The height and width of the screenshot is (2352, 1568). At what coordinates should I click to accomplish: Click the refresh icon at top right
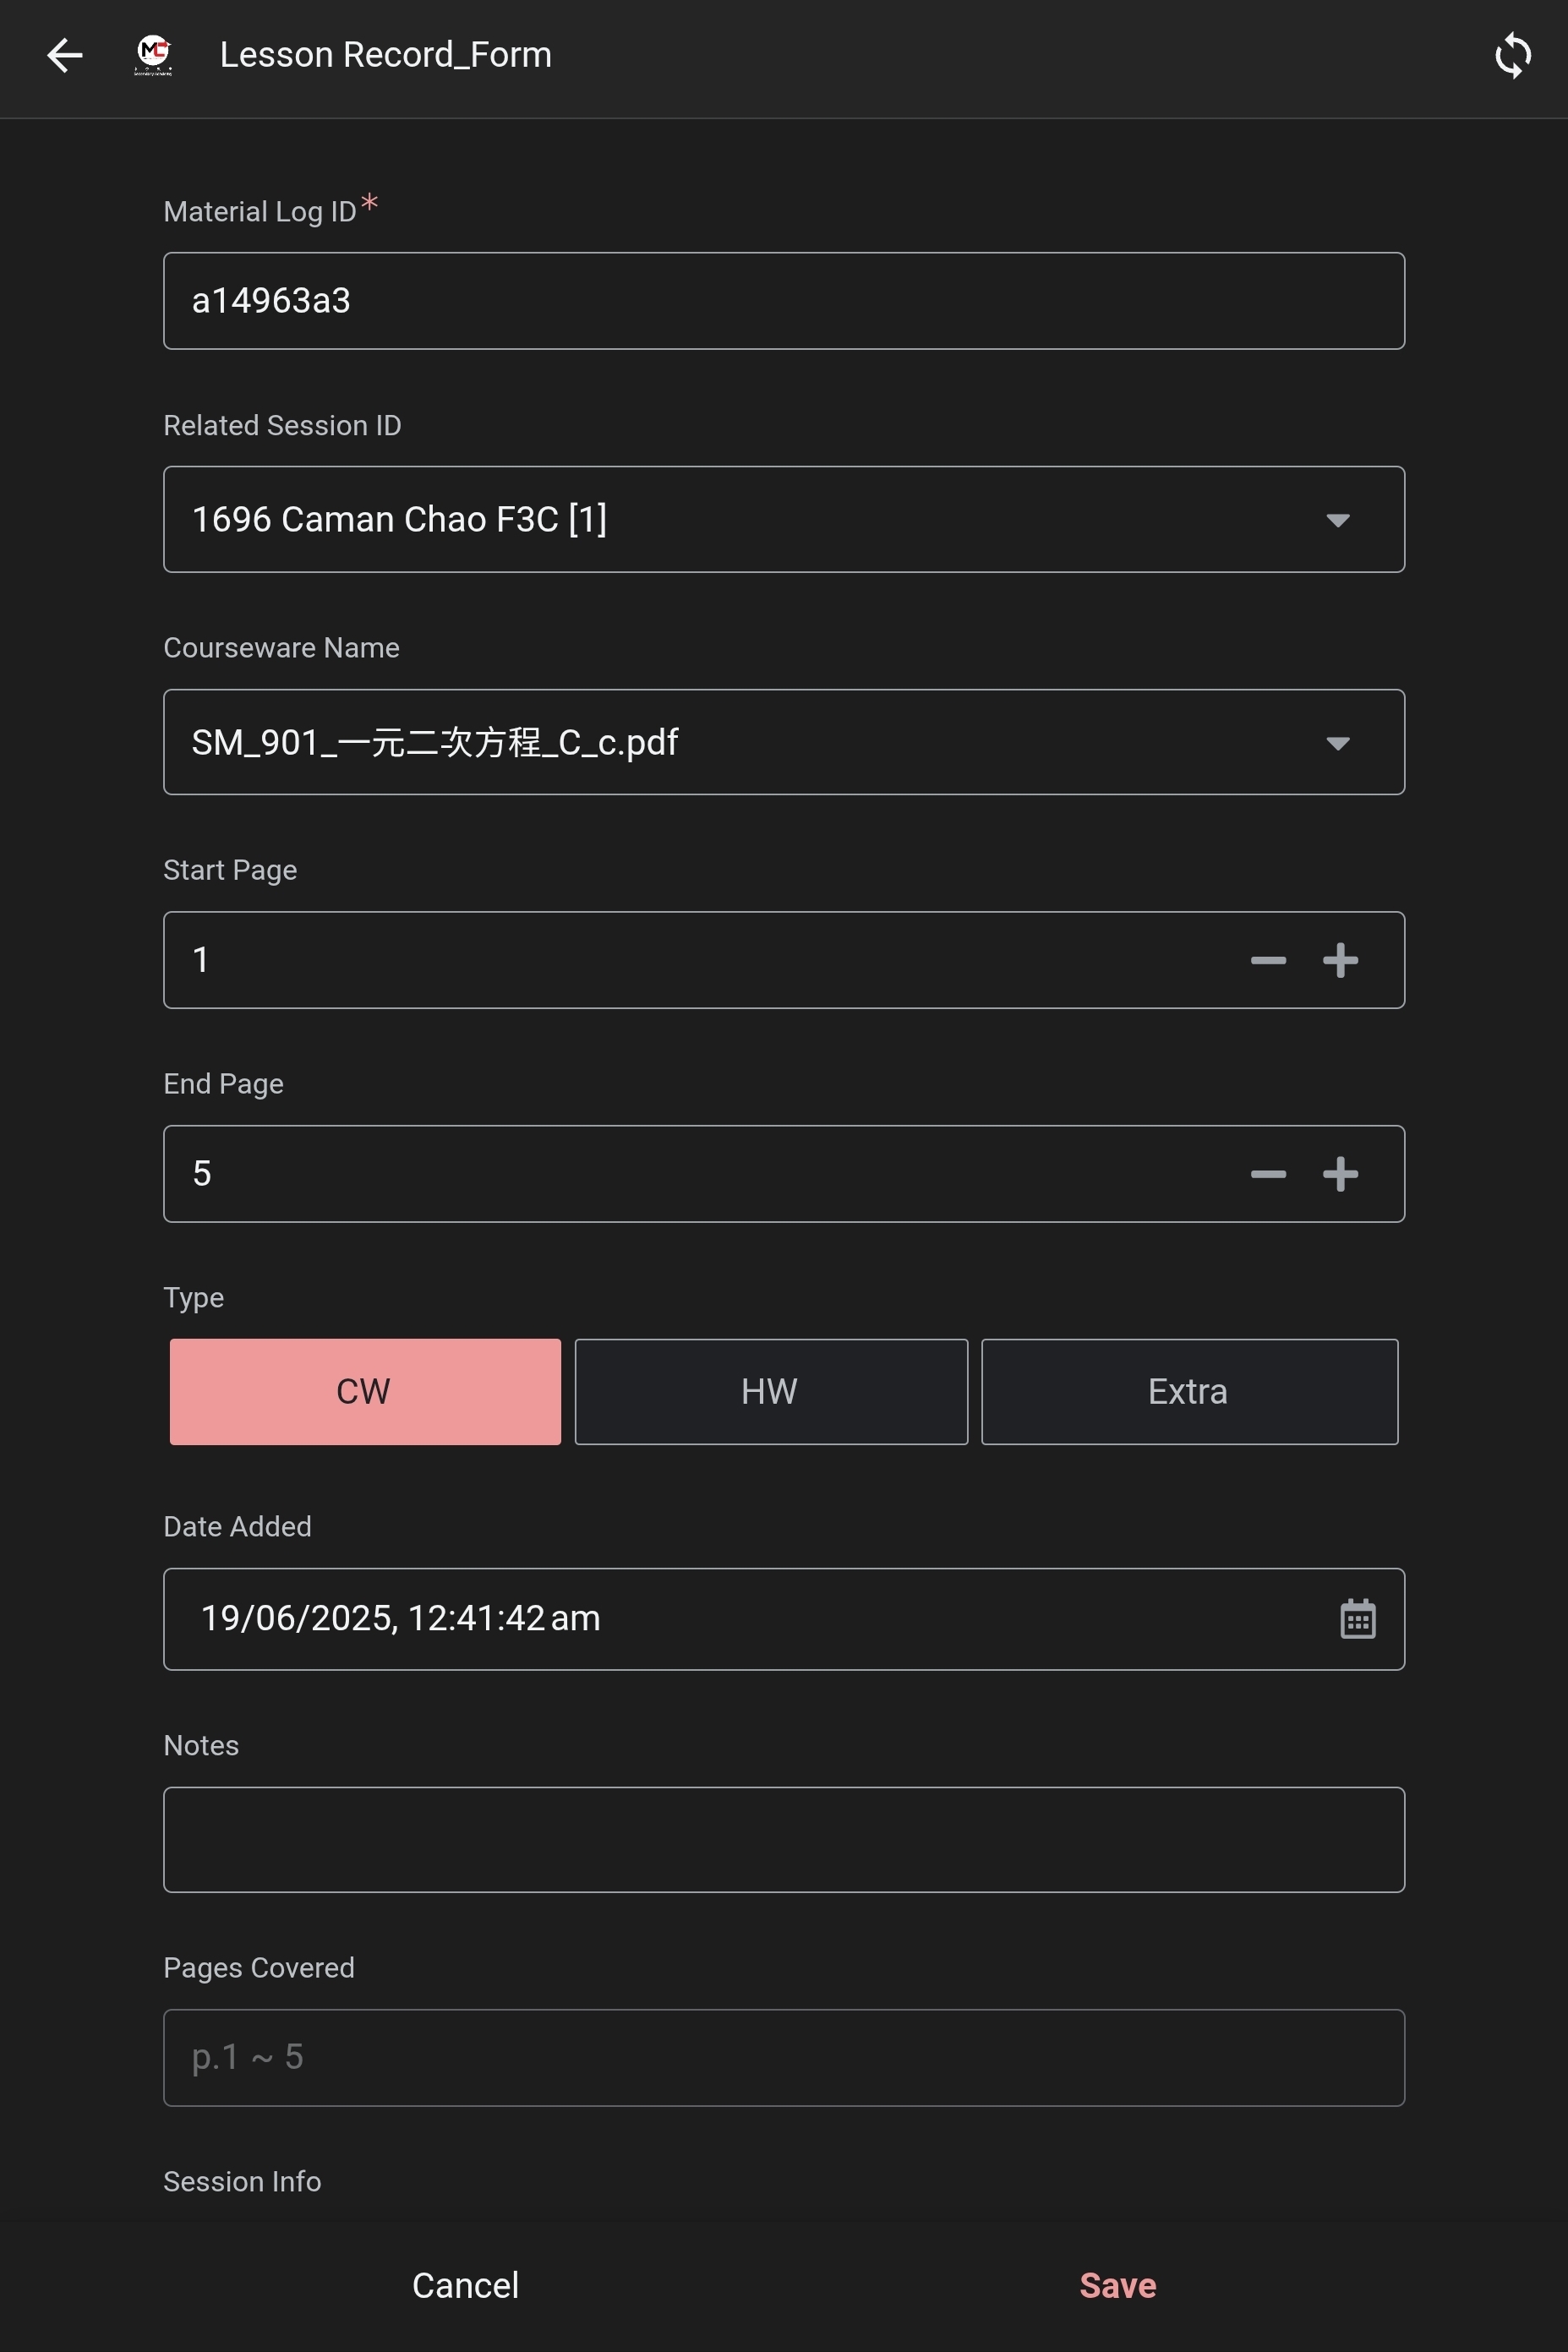[x=1512, y=56]
